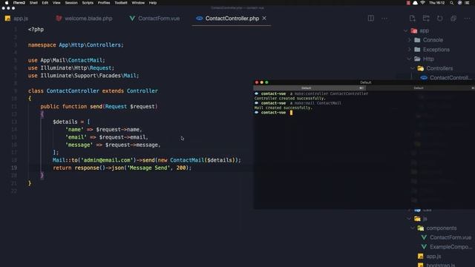The height and width of the screenshot is (267, 475).
Task: Click the components folder icon
Action: coord(421,228)
